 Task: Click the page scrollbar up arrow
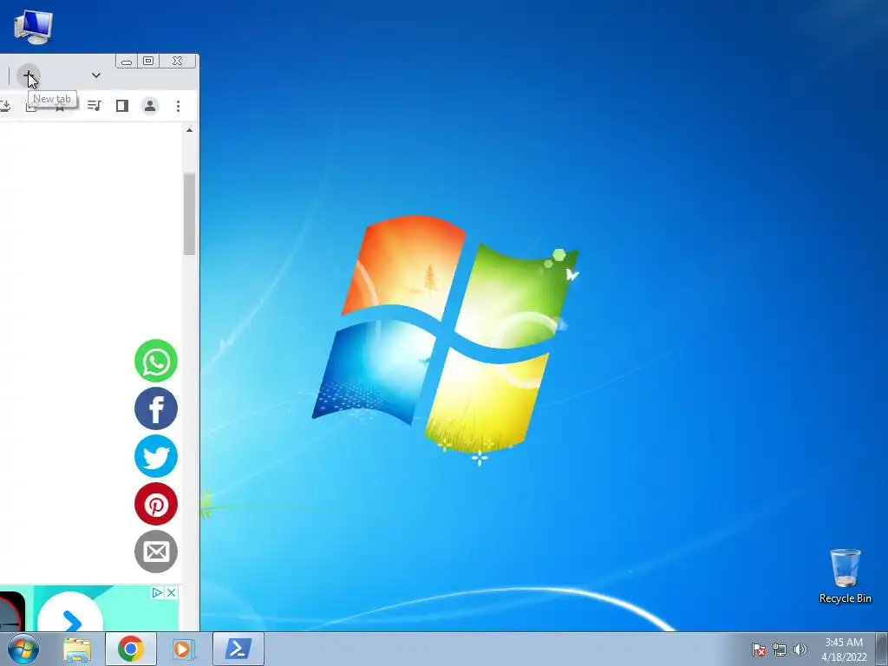coord(189,130)
